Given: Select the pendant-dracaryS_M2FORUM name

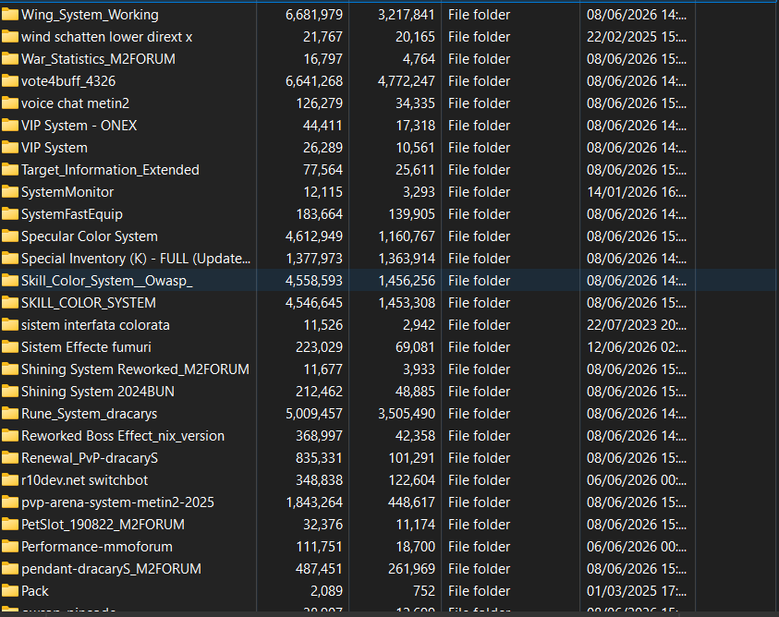Looking at the screenshot, I should [111, 569].
